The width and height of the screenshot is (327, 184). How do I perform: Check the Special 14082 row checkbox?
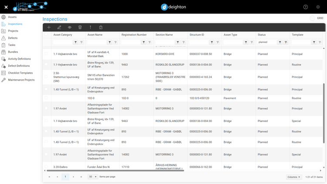(x=46, y=154)
